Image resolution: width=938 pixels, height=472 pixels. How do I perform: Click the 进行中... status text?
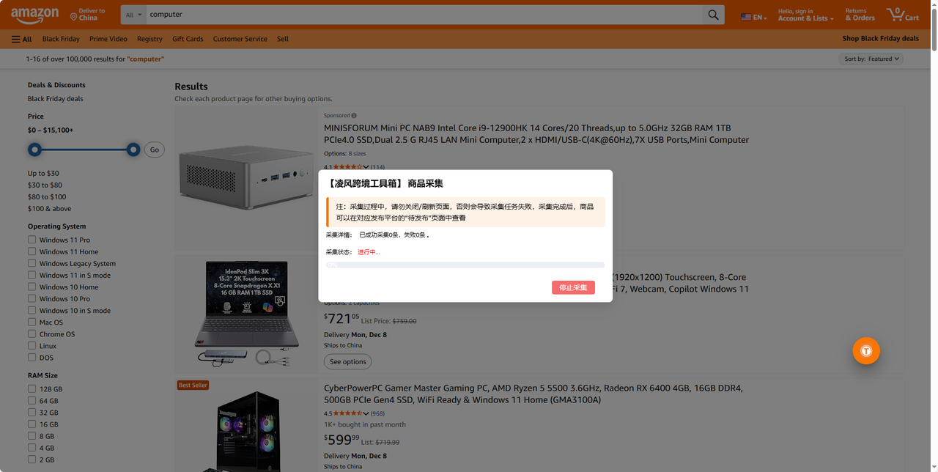369,252
